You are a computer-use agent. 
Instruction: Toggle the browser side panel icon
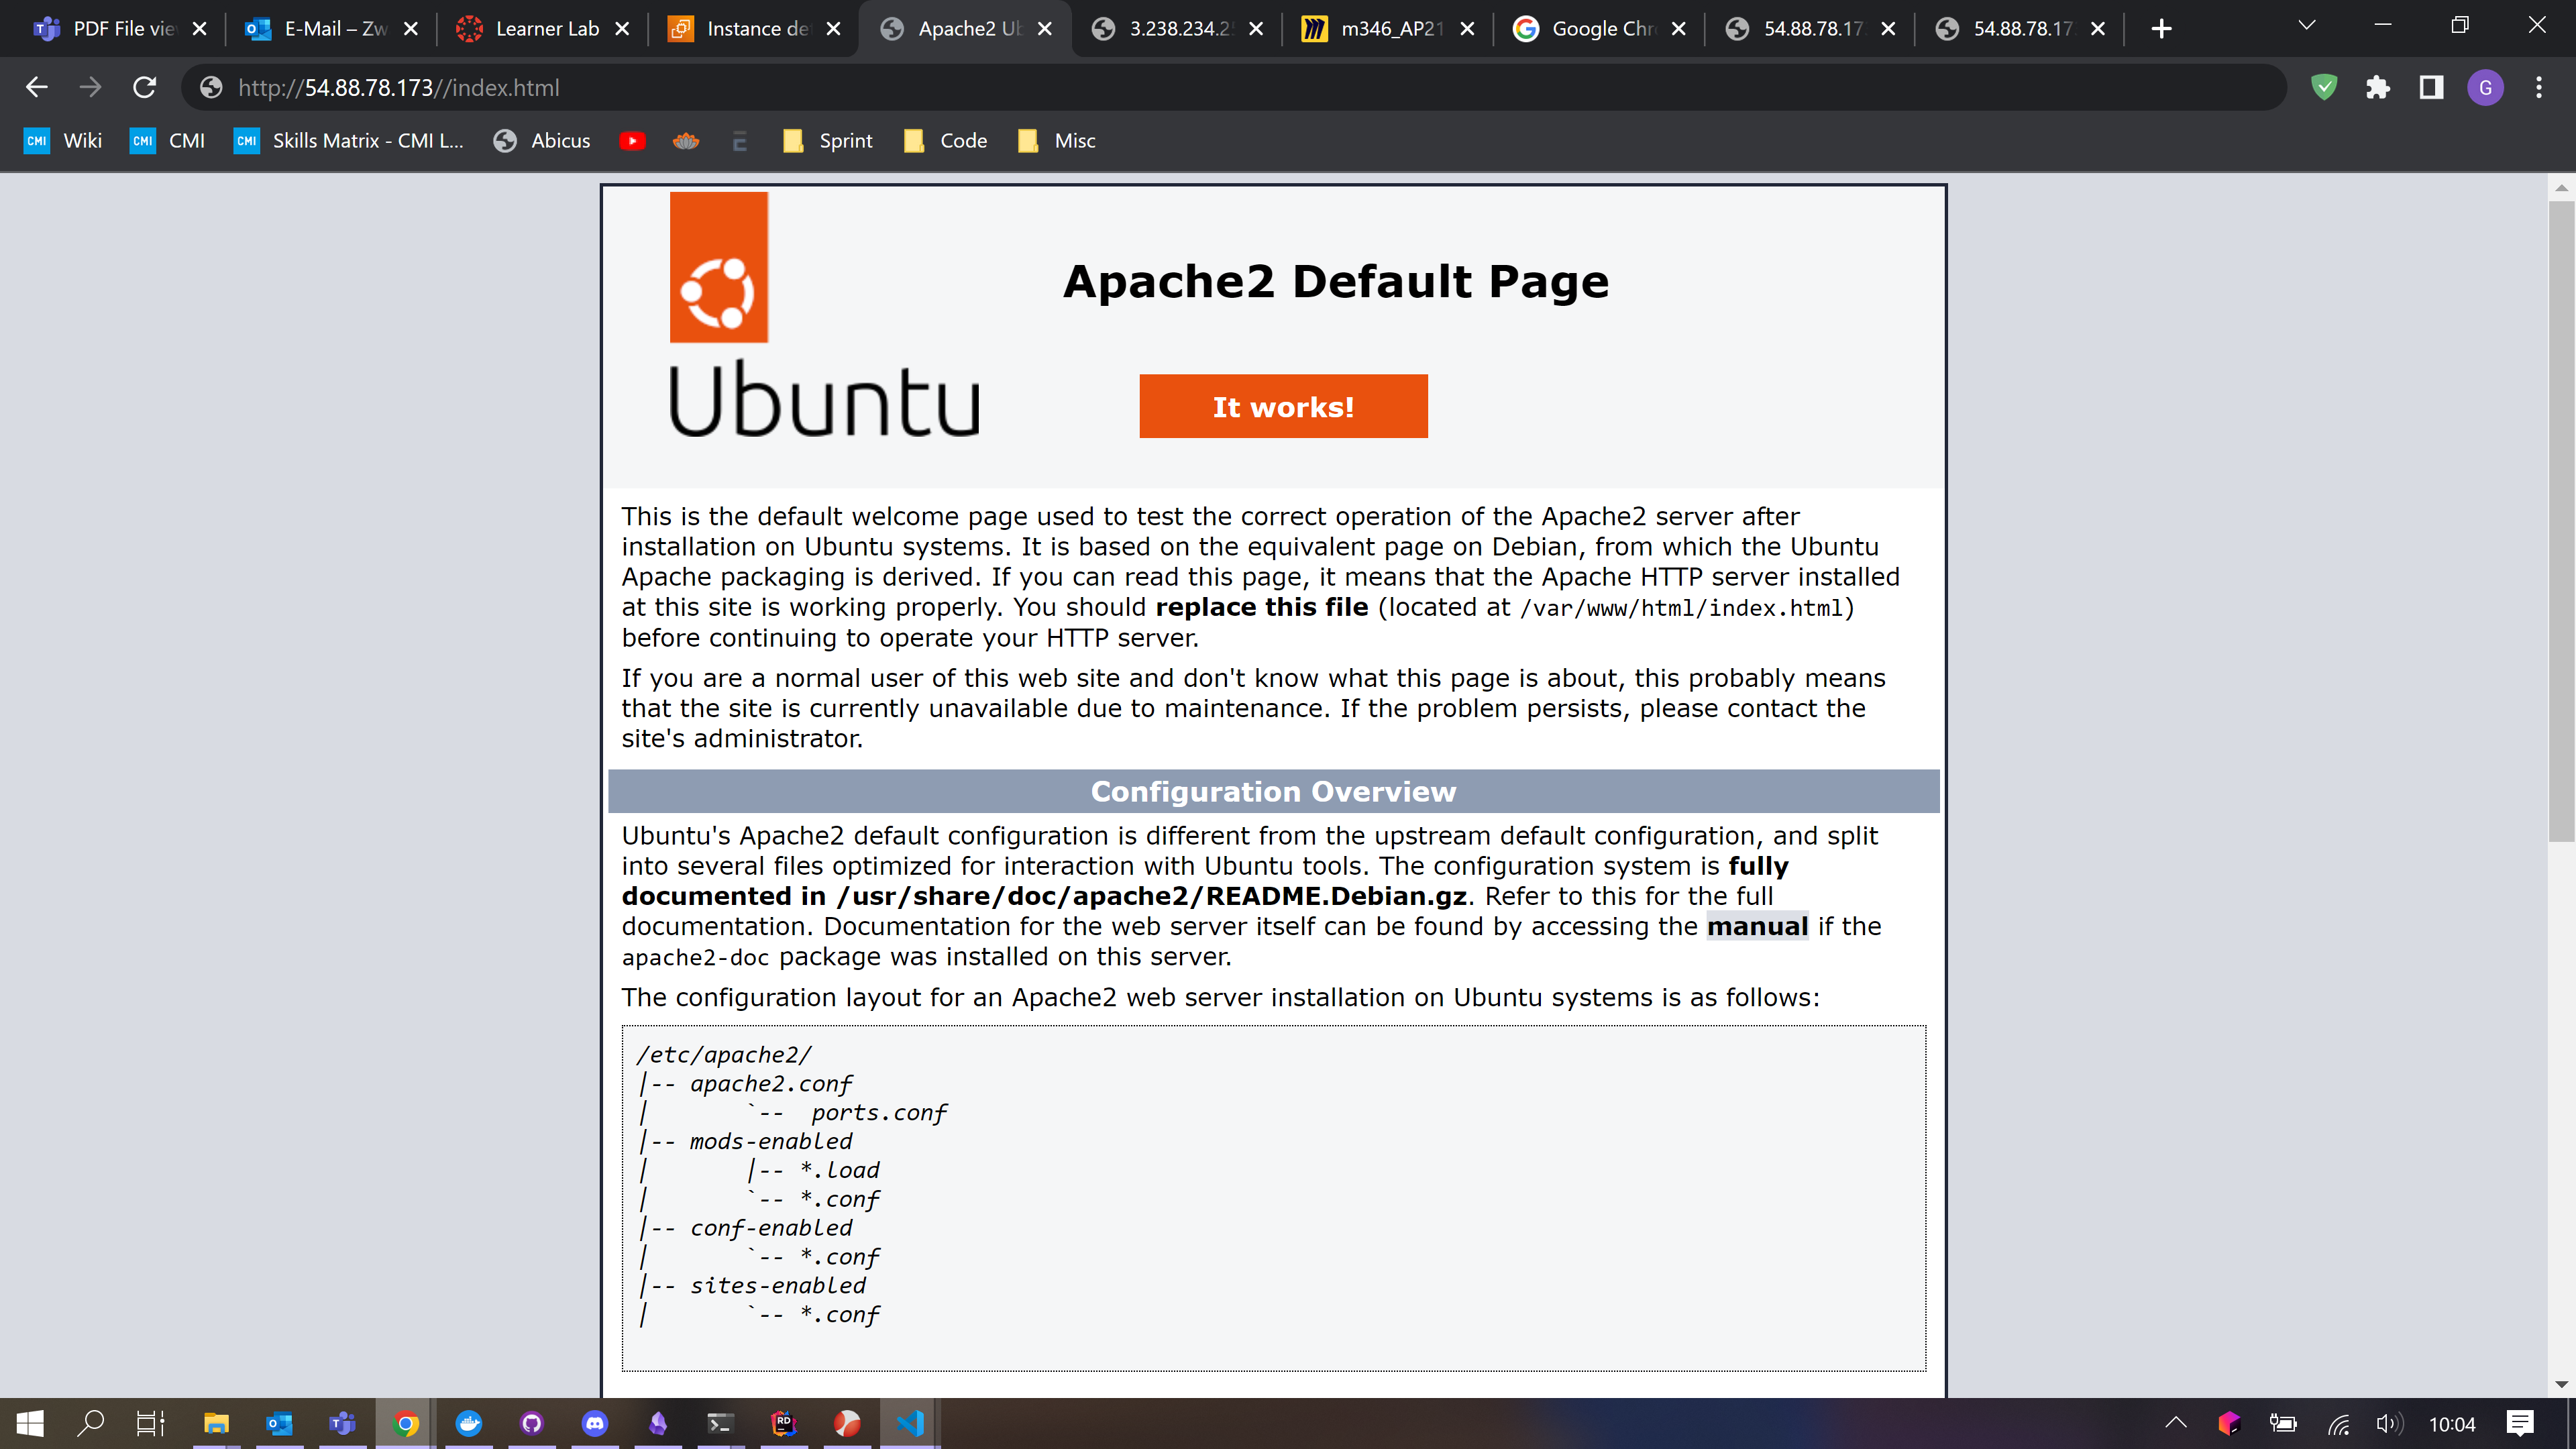(2431, 88)
